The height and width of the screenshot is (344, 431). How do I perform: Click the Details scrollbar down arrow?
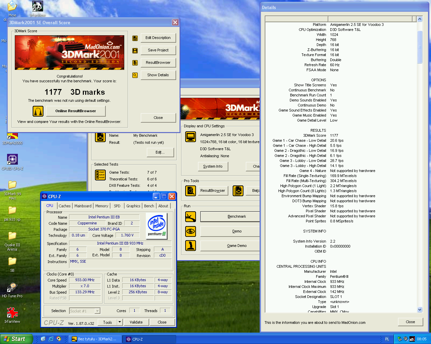point(420,309)
